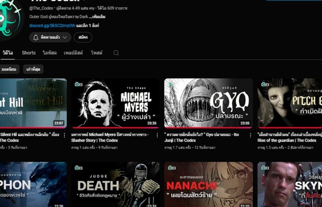
Task: Click the @The_Codex channel handle
Action: point(41,8)
